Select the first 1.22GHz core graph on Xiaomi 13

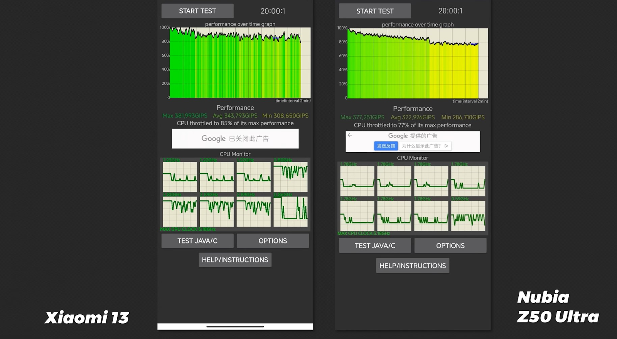[180, 177]
